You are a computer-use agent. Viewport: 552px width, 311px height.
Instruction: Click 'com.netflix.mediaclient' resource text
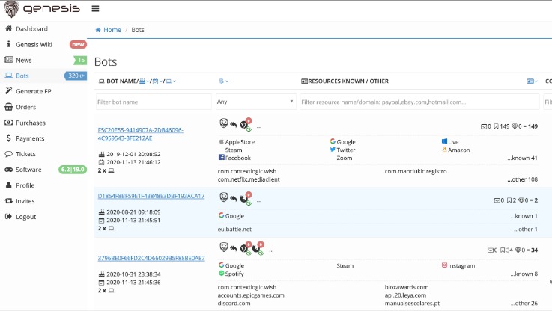pos(249,179)
